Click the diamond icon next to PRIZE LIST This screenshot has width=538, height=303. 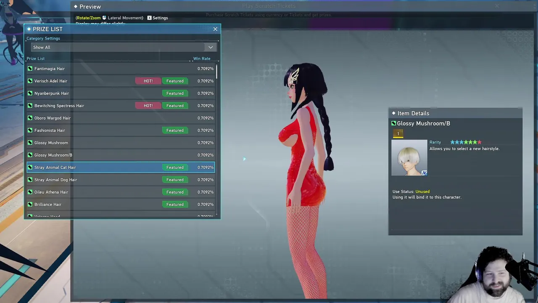[x=29, y=29]
